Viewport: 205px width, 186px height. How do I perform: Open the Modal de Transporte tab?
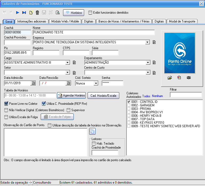pos(182,21)
